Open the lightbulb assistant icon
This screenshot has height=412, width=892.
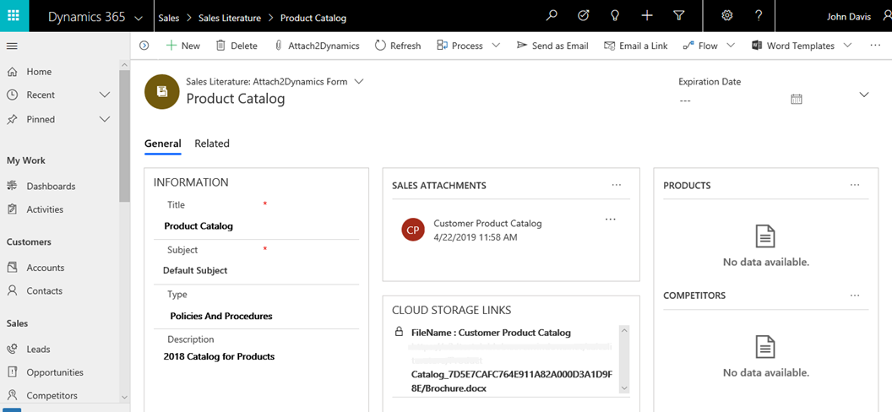pyautogui.click(x=614, y=16)
